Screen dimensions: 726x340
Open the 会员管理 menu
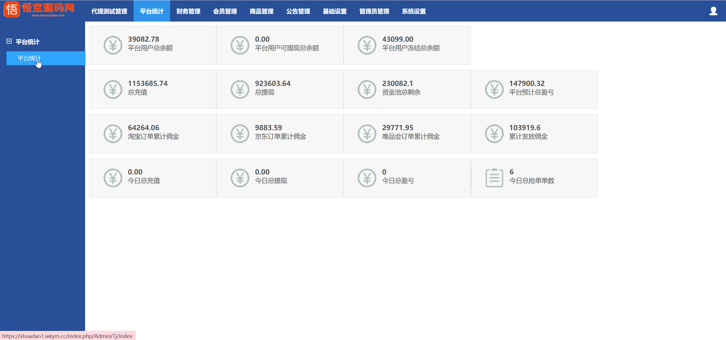click(225, 11)
